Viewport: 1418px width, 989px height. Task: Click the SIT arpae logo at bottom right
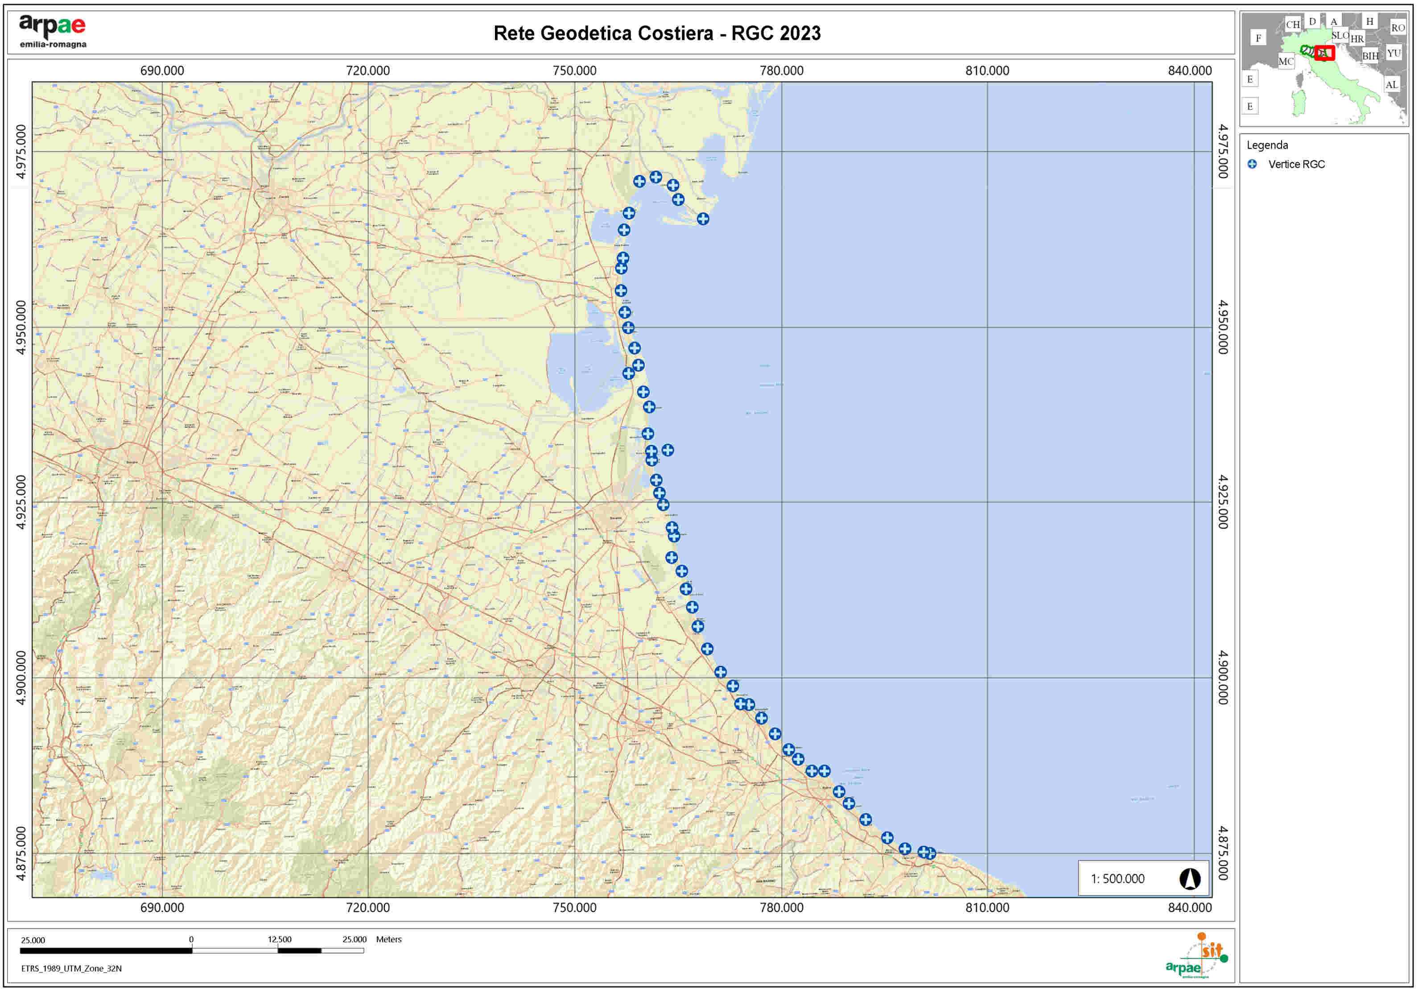[1196, 956]
